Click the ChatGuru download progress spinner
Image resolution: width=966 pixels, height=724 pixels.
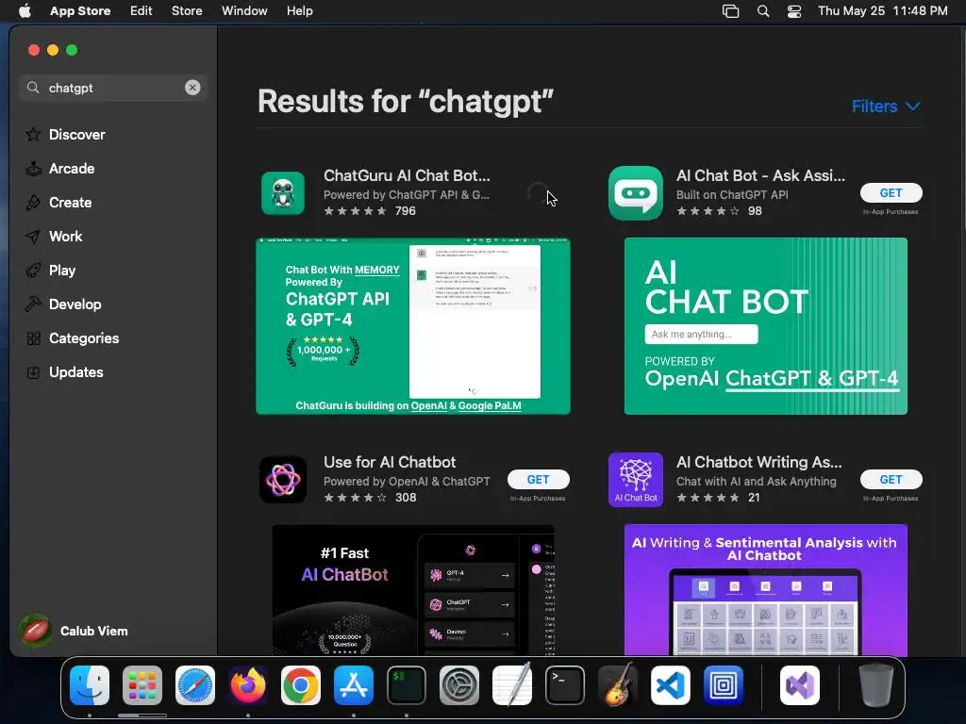538,192
